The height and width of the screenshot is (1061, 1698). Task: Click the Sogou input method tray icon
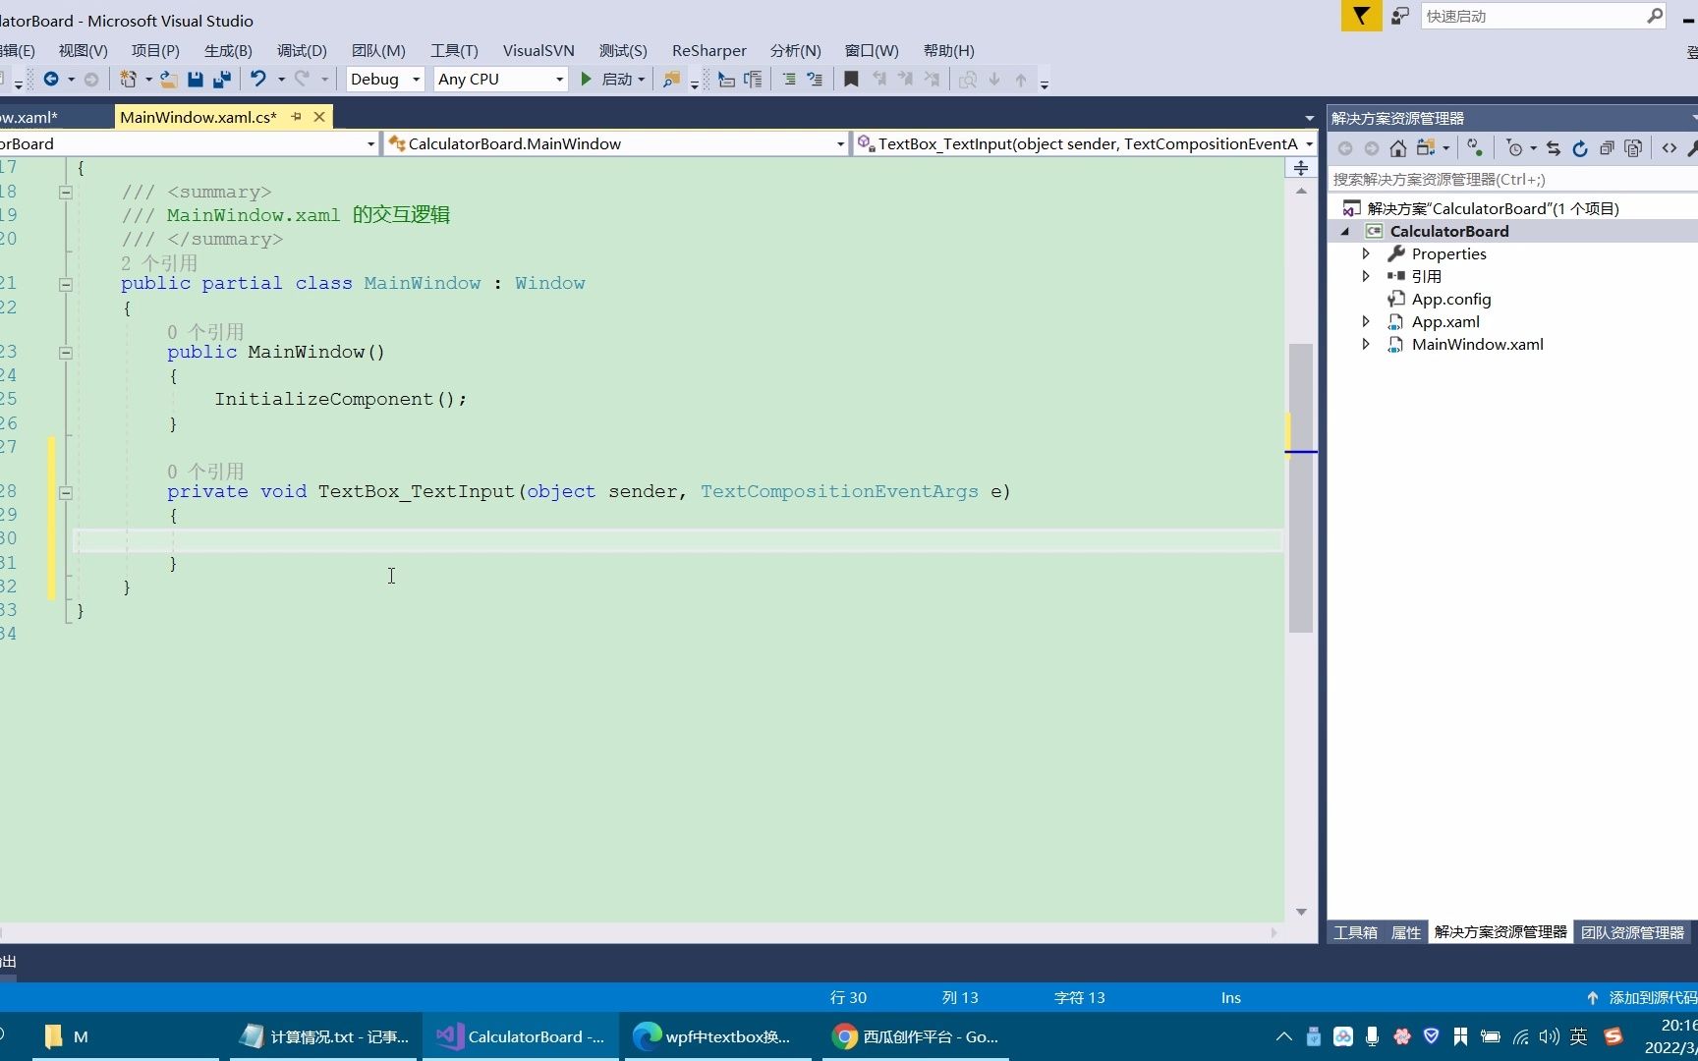click(x=1613, y=1036)
